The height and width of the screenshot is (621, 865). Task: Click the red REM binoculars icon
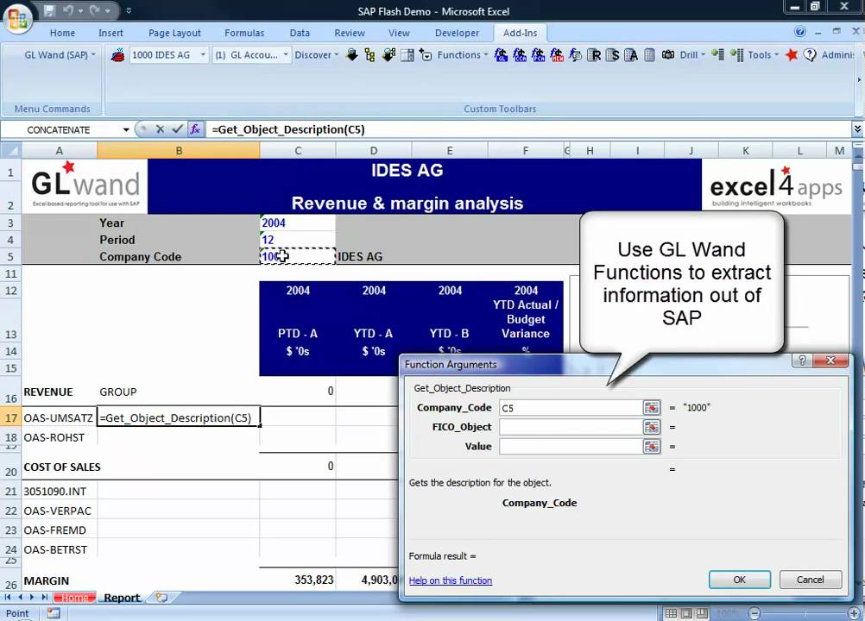557,55
